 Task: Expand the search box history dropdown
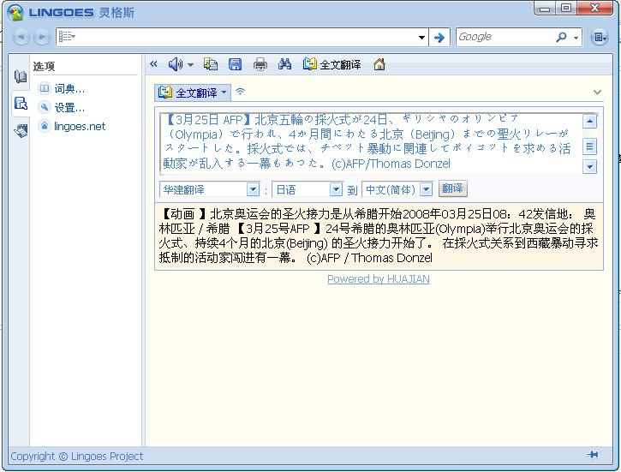tap(421, 38)
